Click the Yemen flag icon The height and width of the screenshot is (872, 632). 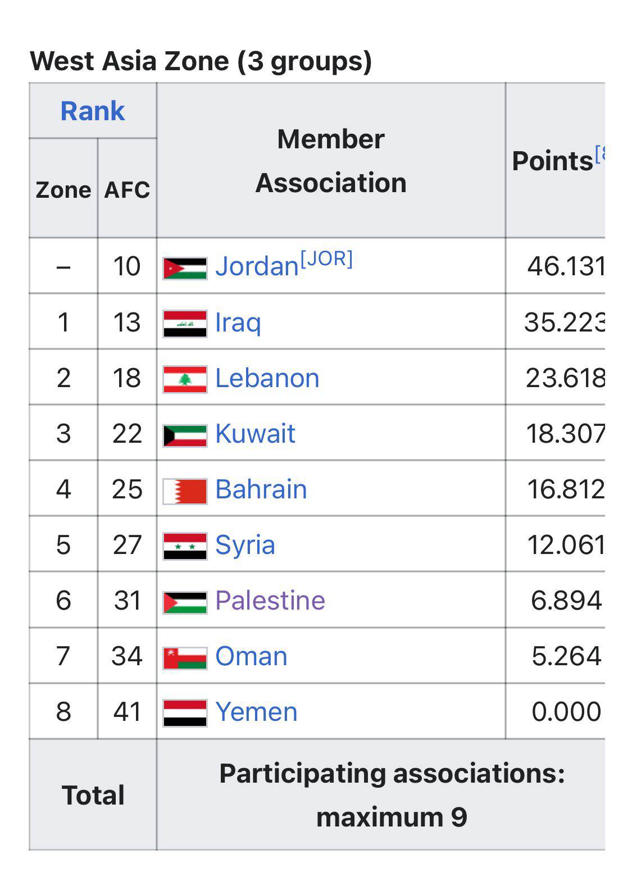(x=185, y=713)
